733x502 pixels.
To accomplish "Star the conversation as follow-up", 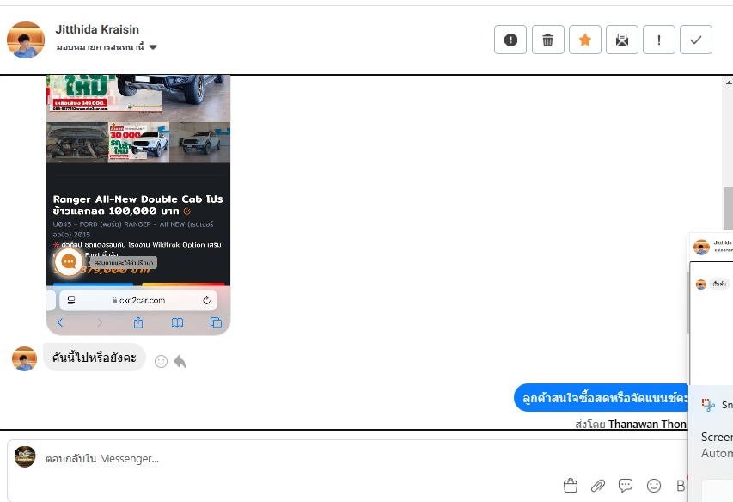I will [x=585, y=40].
